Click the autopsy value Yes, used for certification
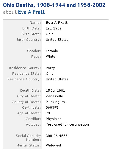 coord(67,124)
